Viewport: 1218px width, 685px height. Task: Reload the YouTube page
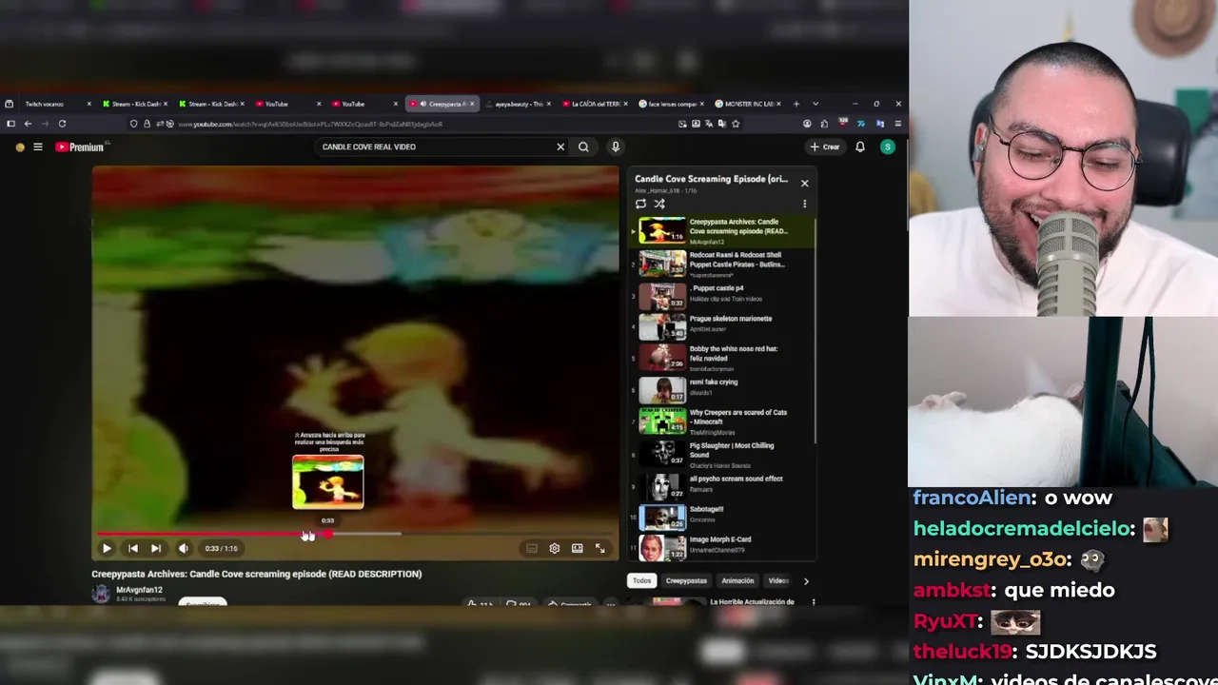click(62, 124)
